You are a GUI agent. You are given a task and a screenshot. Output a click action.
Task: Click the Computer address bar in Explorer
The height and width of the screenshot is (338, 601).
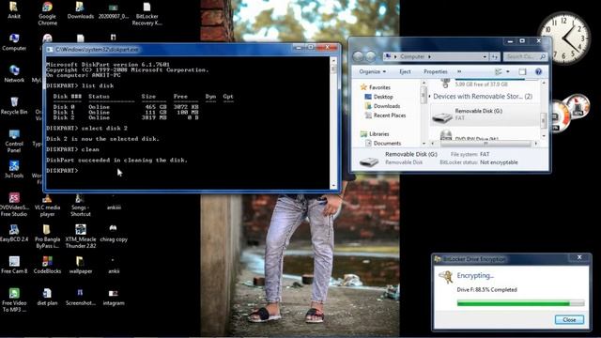click(436, 56)
